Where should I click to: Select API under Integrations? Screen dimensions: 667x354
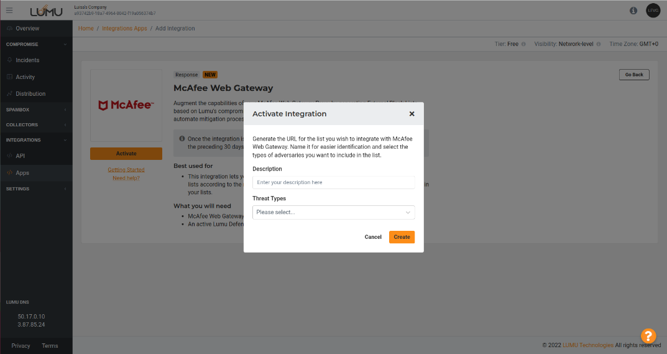click(x=21, y=156)
